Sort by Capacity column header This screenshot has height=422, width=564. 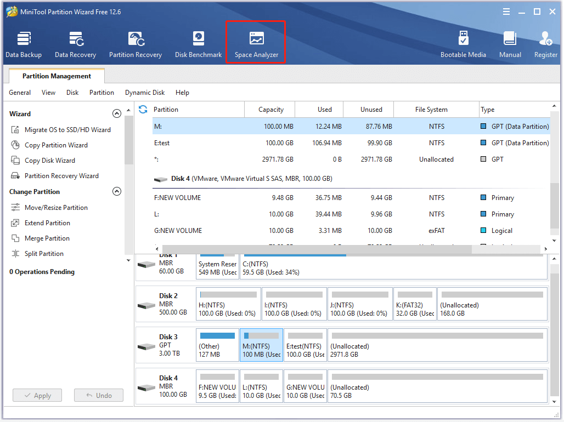coord(270,109)
